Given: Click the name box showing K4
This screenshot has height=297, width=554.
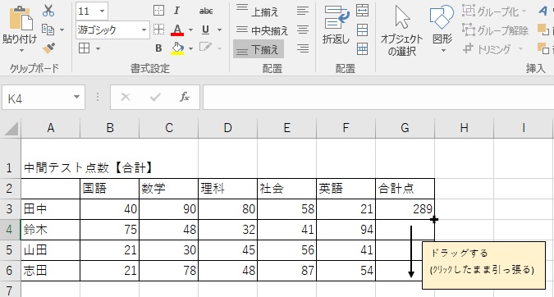Looking at the screenshot, I should coord(37,97).
